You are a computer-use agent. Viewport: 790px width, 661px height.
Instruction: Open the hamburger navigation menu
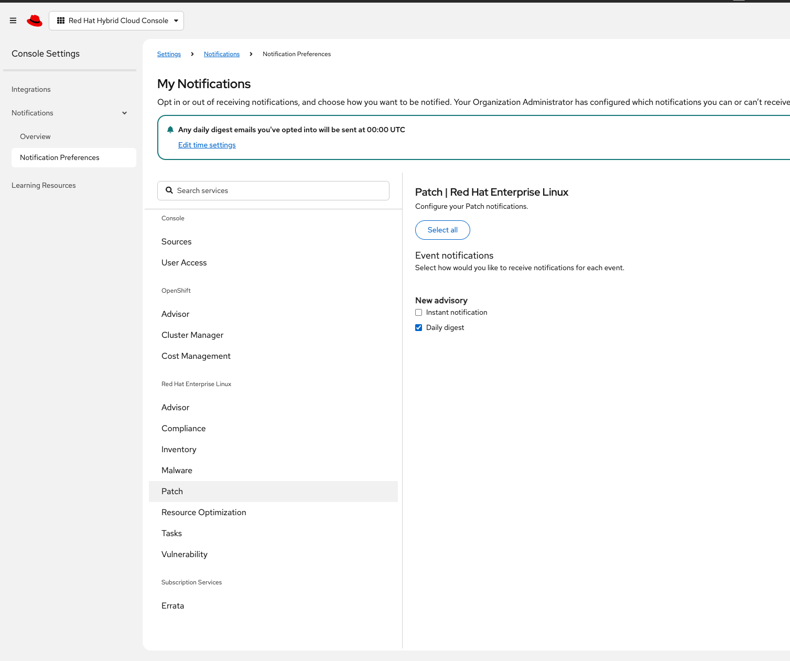pos(13,20)
